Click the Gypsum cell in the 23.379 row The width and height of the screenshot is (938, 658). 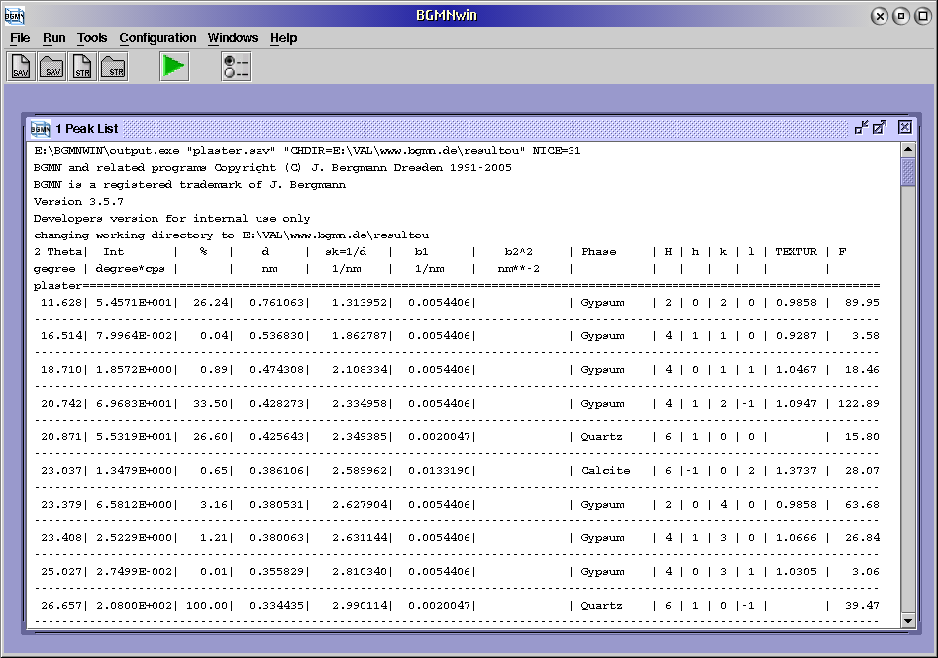602,505
